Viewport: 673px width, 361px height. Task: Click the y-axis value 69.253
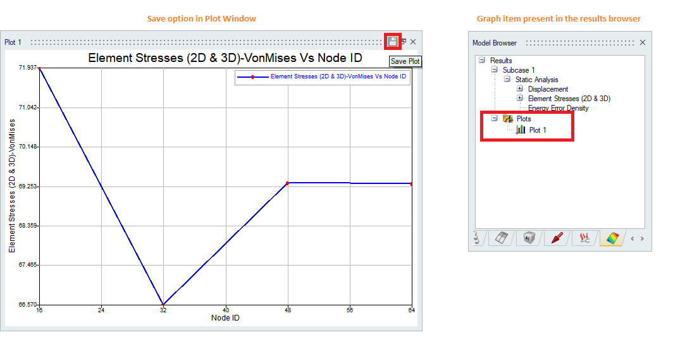point(28,187)
